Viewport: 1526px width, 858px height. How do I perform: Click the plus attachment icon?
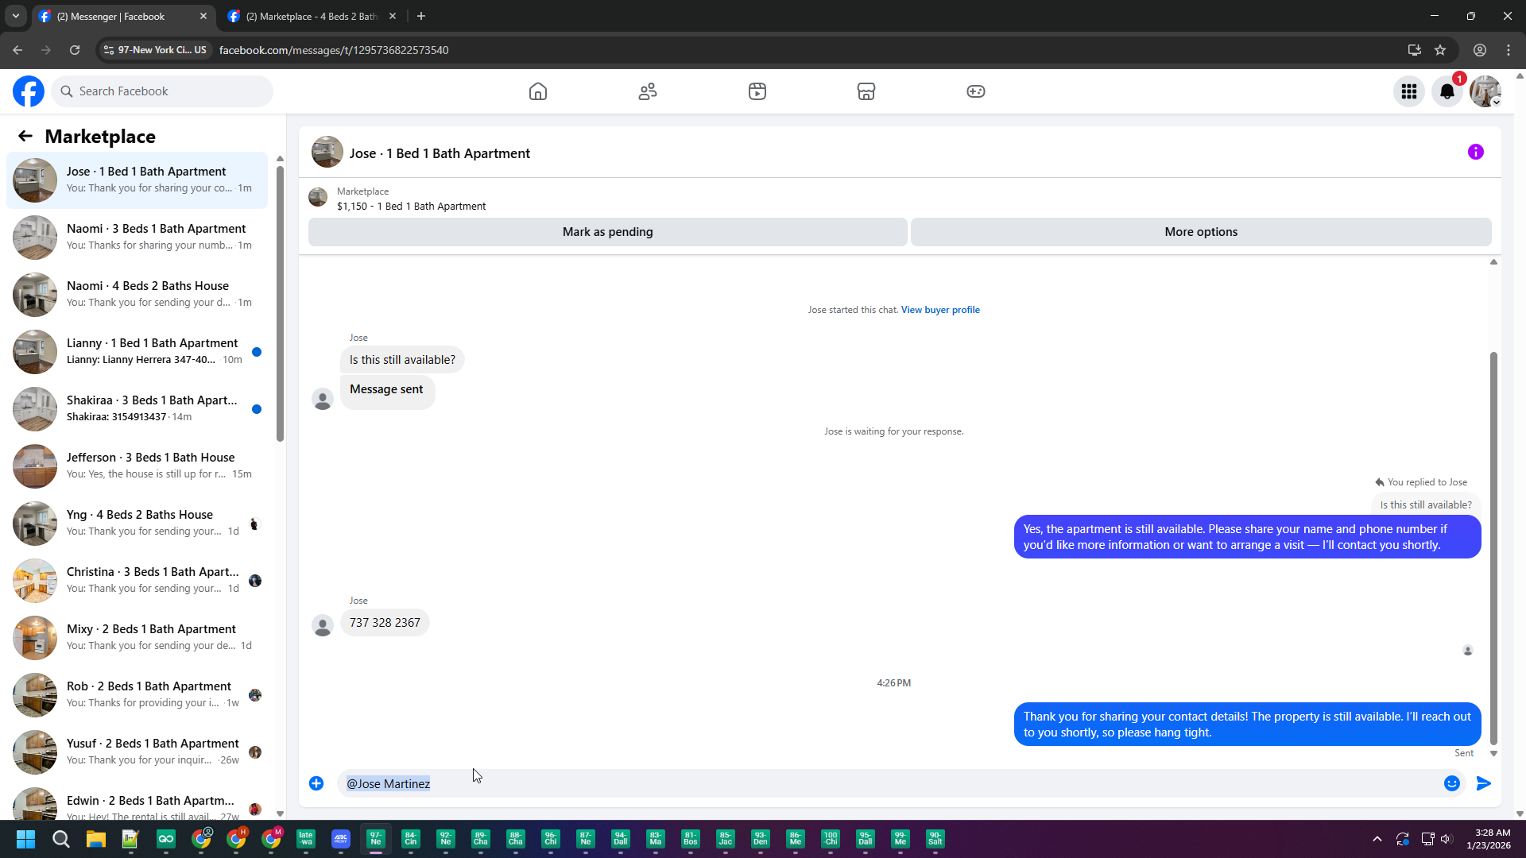[x=316, y=784]
